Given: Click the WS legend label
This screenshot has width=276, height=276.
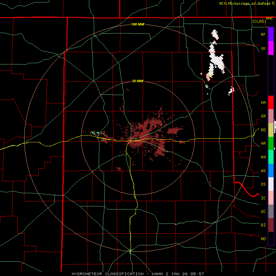Looking at the screenshot, I should pos(263,171).
